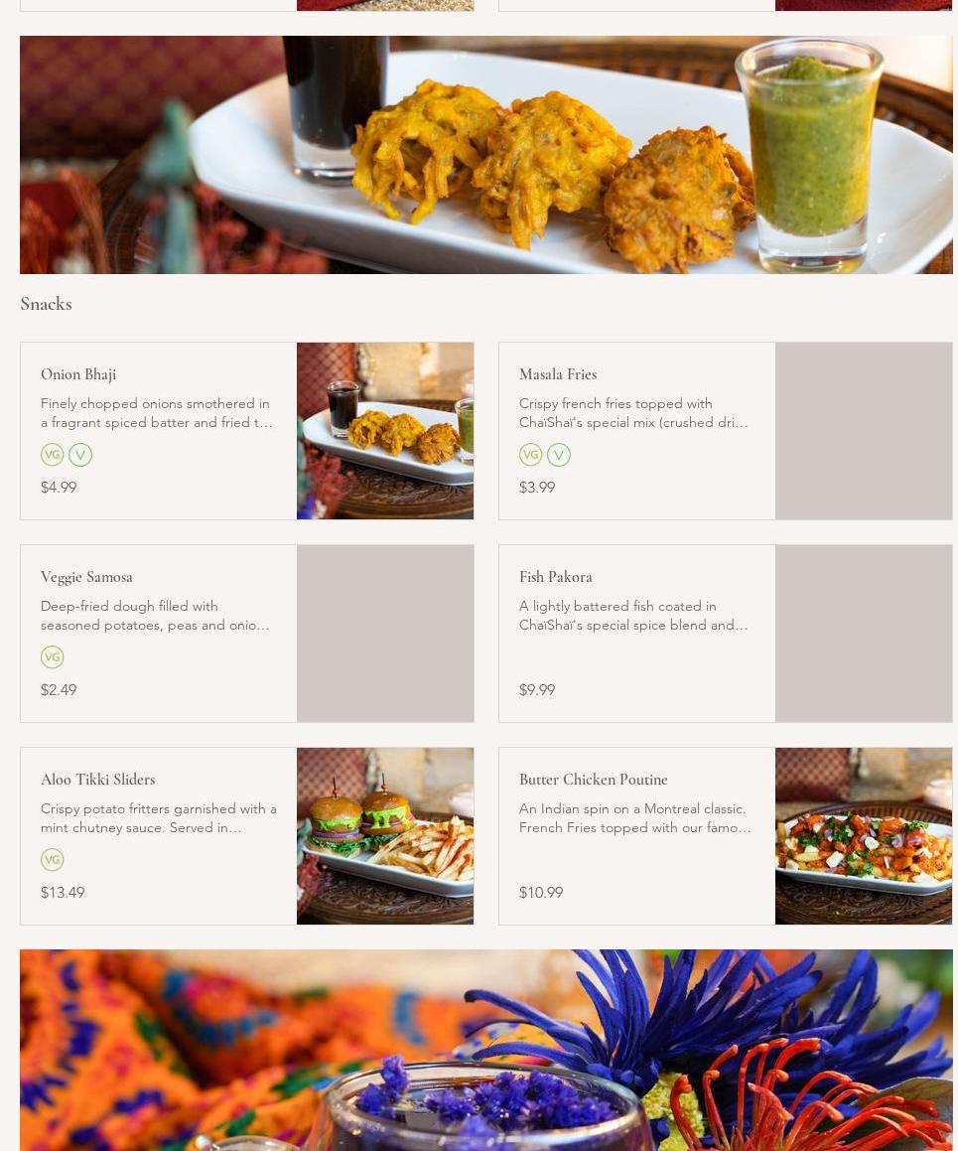Click the VG icon on Onion Bhaji
Viewport: 958px width, 1151px height.
(x=52, y=455)
